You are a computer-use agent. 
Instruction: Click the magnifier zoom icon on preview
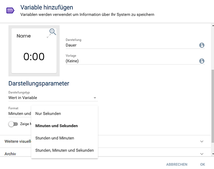pos(52,32)
